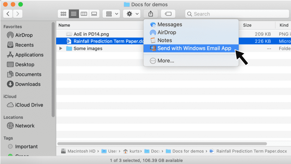291x164 pixels.
Task: Open iCloud Drive in the sidebar
Action: pyautogui.click(x=25, y=105)
